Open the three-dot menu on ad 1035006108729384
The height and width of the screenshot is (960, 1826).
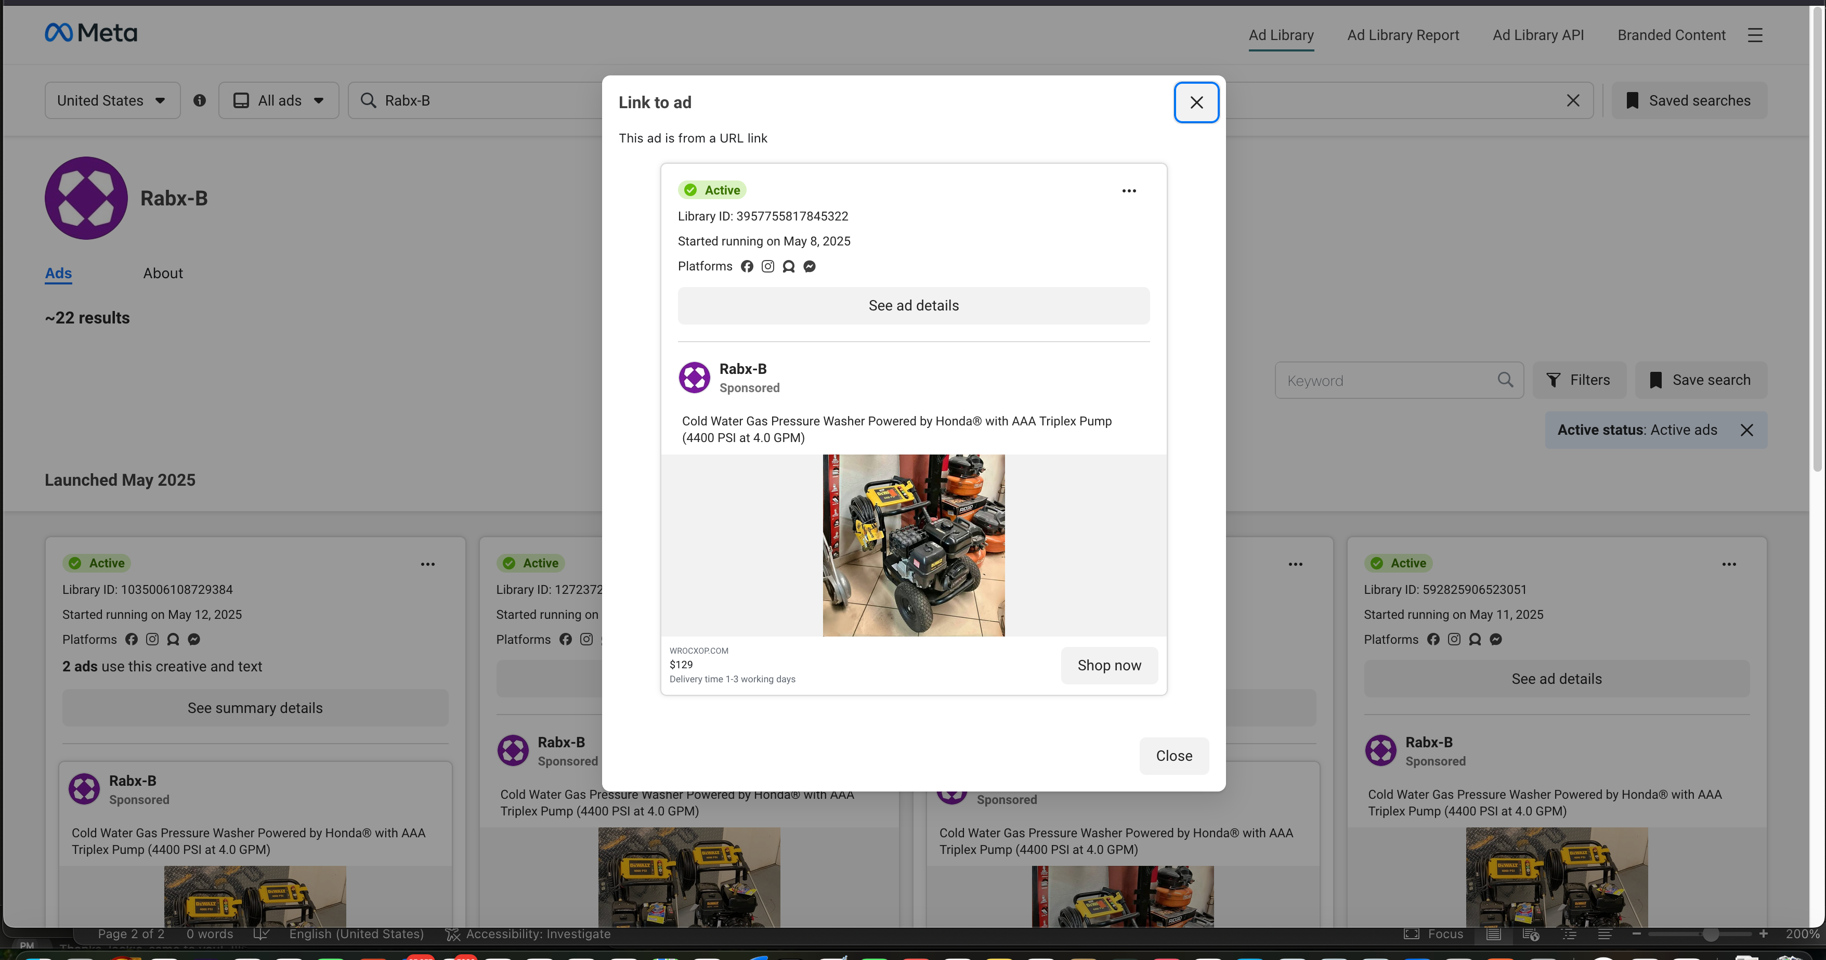tap(427, 564)
